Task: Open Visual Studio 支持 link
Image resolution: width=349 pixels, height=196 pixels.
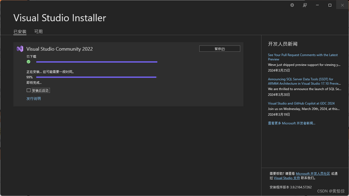Action: tap(287, 178)
